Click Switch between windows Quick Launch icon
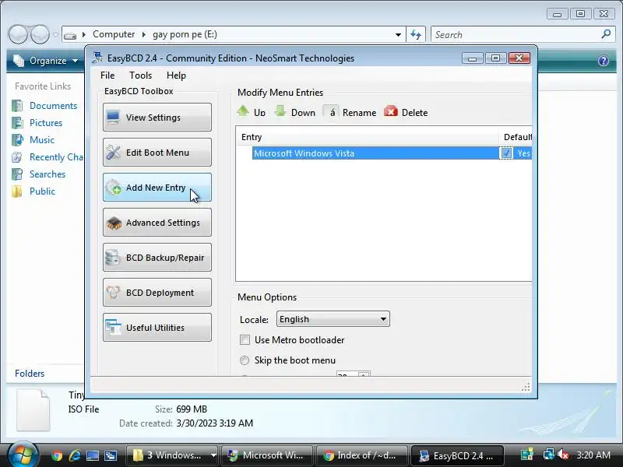This screenshot has height=467, width=623. (111, 455)
